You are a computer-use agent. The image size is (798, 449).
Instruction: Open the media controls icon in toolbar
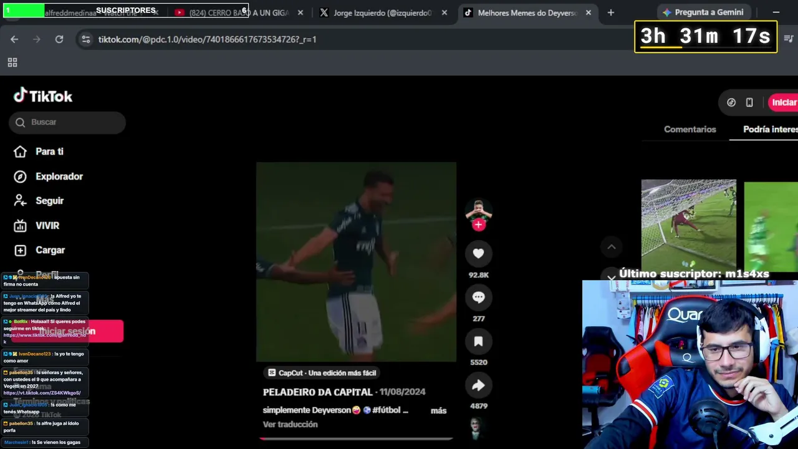[x=789, y=39]
